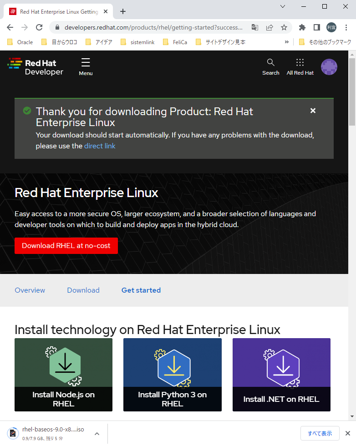This screenshot has height=446, width=356.
Task: Click Download RHEL at no-cost button
Action: tap(66, 245)
